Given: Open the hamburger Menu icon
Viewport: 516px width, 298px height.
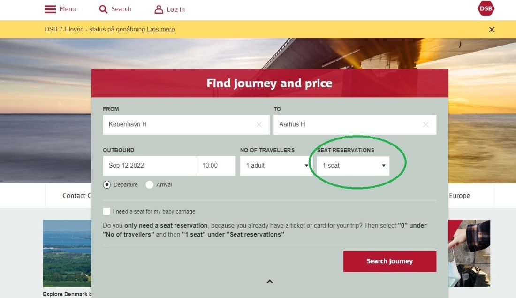Looking at the screenshot, I should coord(50,9).
